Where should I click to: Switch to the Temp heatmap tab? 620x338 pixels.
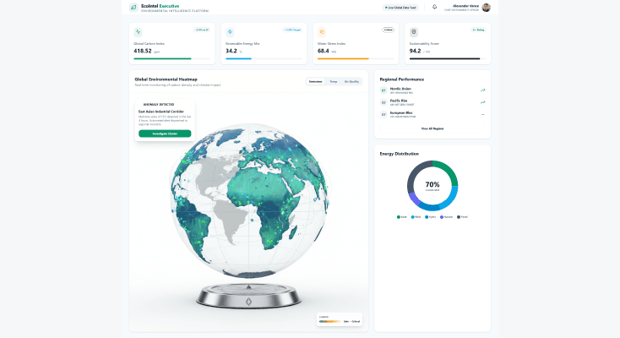(334, 81)
